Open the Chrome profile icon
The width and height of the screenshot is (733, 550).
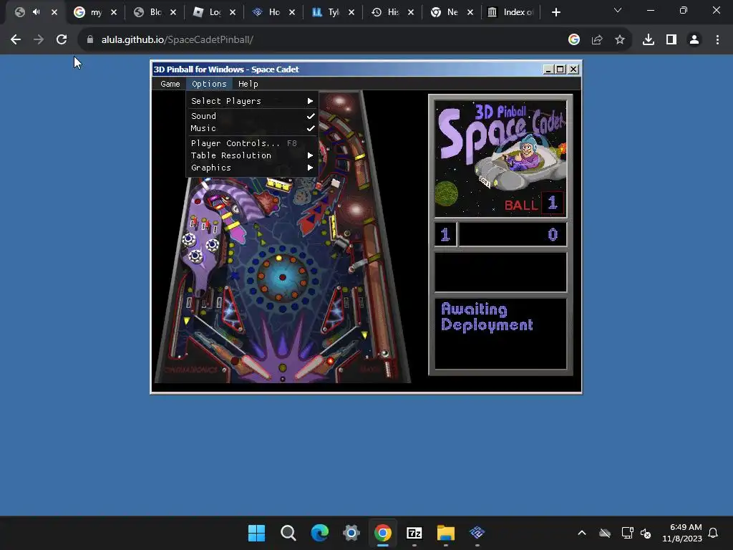pyautogui.click(x=694, y=40)
